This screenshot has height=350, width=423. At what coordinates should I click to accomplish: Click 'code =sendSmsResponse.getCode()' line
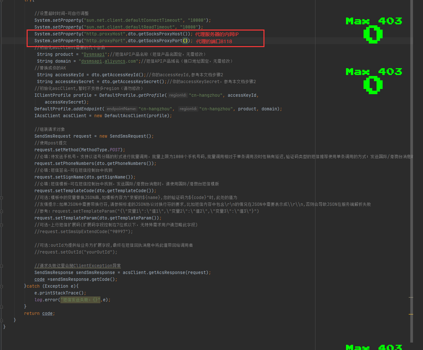(76, 279)
